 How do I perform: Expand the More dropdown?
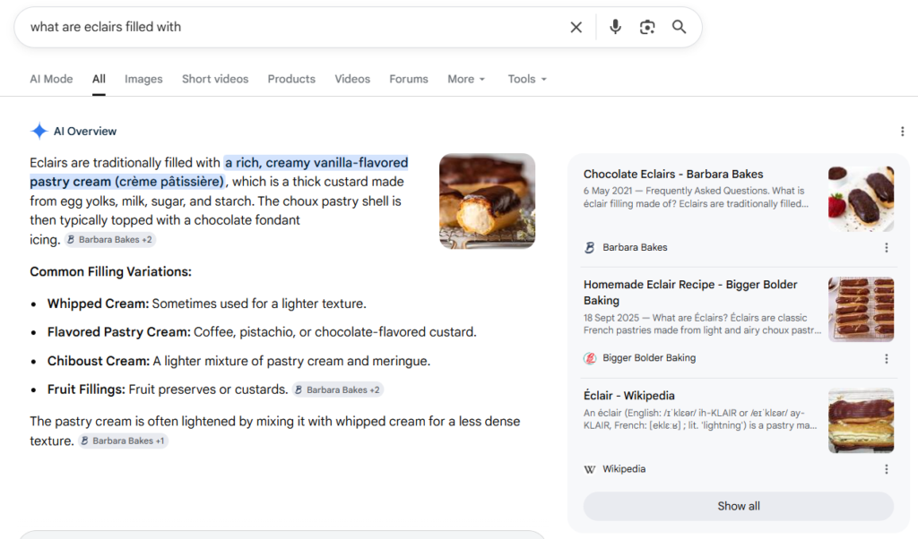coord(466,79)
